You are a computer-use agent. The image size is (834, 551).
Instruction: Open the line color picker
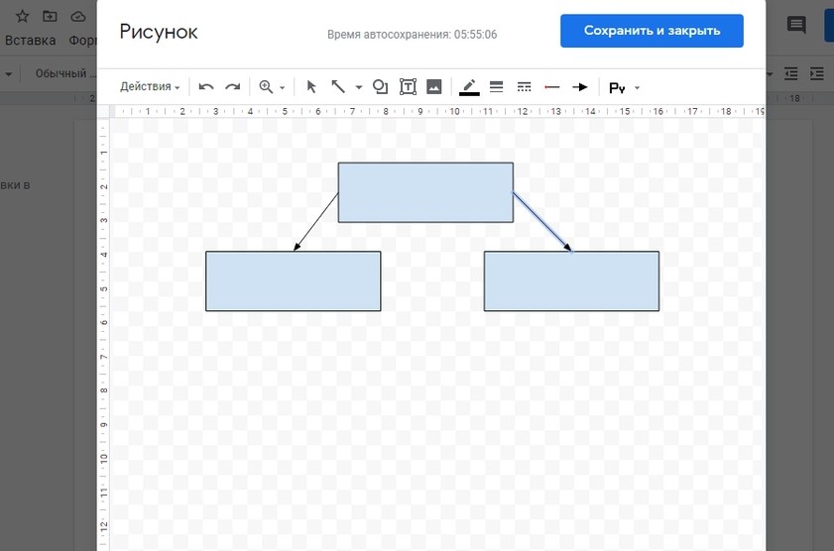[x=469, y=87]
